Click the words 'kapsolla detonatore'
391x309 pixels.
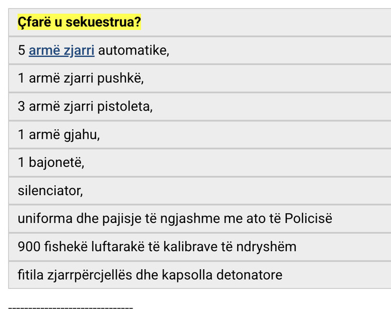tap(222, 275)
